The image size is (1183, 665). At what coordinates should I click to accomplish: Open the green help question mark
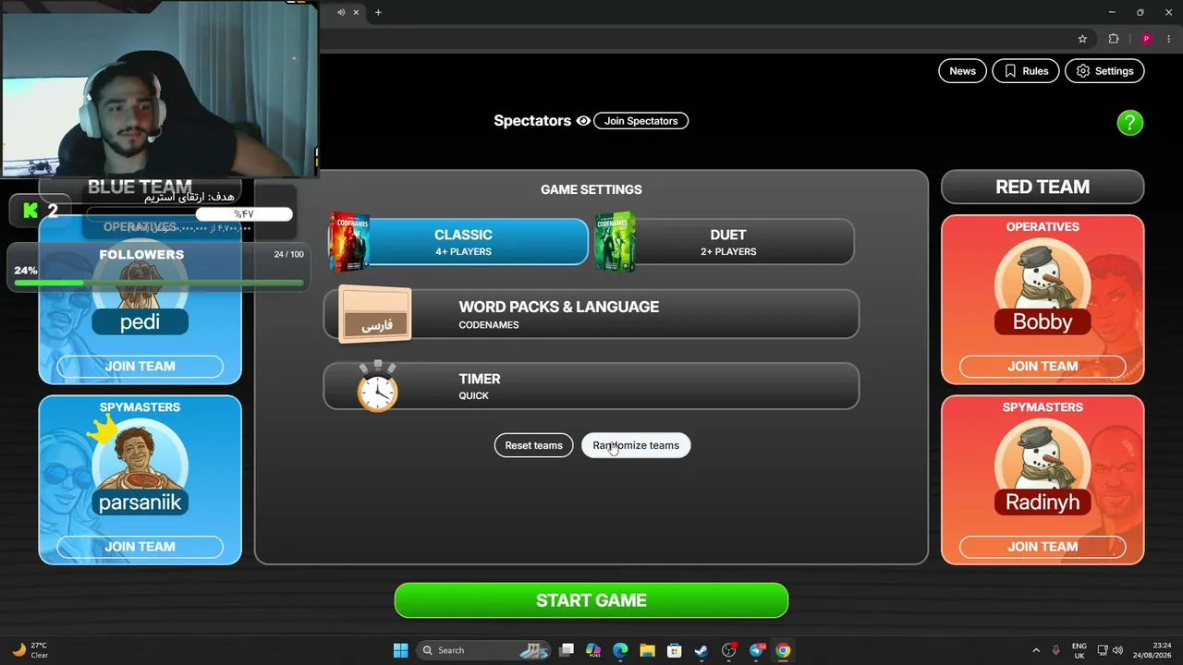(x=1129, y=123)
